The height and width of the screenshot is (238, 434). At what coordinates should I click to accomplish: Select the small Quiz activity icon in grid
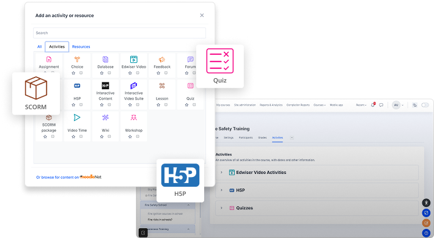tap(191, 85)
